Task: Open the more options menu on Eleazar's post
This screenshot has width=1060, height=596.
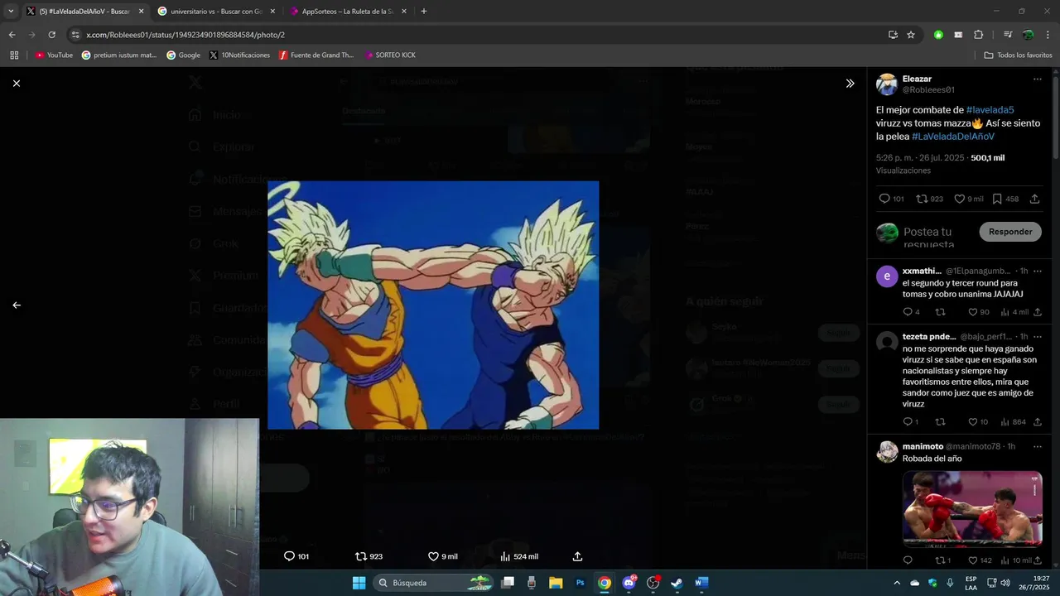Action: [x=1037, y=79]
